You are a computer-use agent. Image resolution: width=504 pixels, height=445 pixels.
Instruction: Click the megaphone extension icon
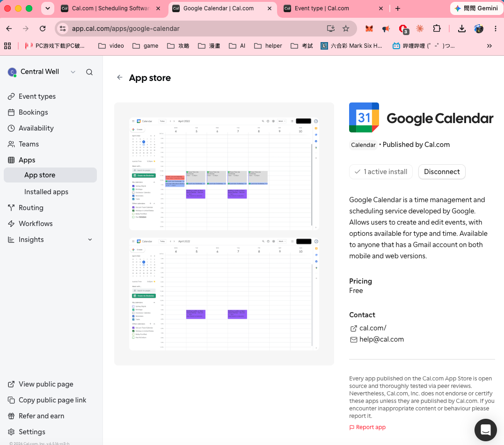click(386, 29)
